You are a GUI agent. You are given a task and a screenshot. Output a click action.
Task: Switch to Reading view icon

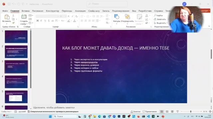[x=172, y=112]
